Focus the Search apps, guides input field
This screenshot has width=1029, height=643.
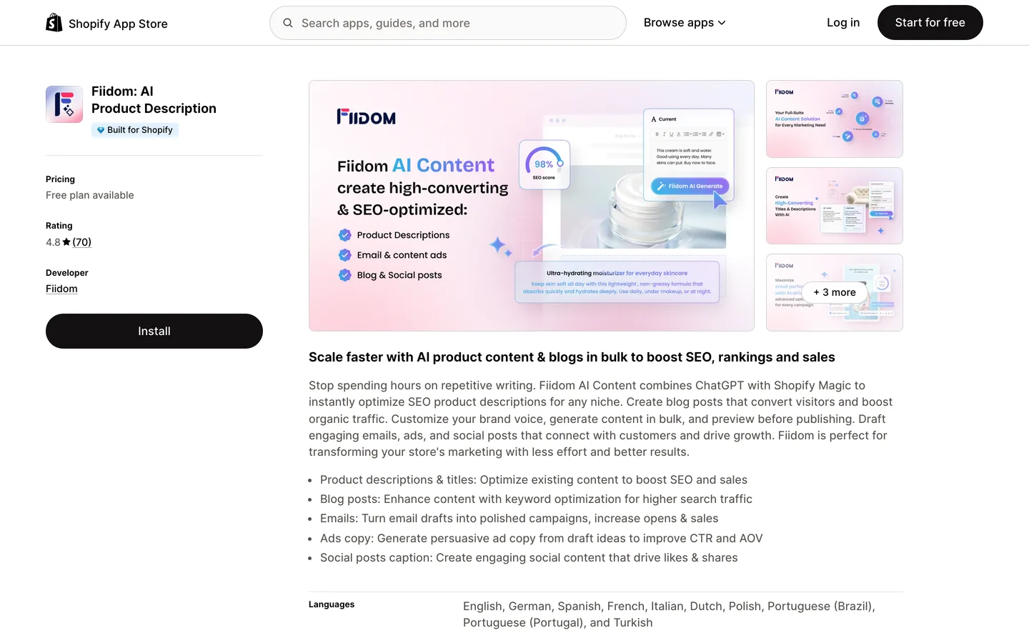[448, 23]
